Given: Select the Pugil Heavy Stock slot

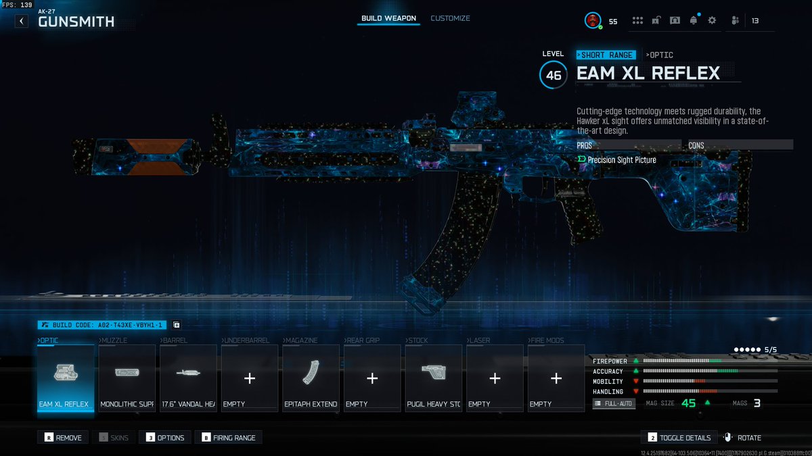Looking at the screenshot, I should pos(434,378).
